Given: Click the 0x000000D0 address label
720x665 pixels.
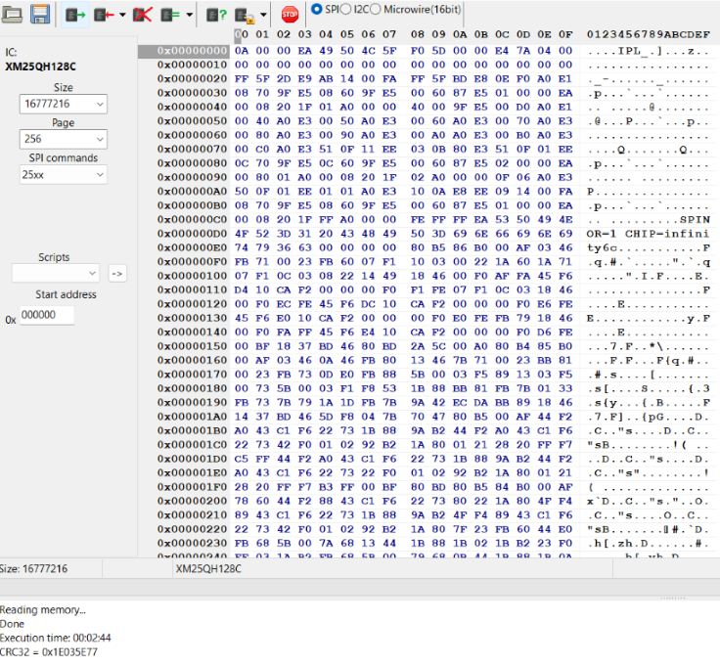Looking at the screenshot, I should click(x=192, y=234).
